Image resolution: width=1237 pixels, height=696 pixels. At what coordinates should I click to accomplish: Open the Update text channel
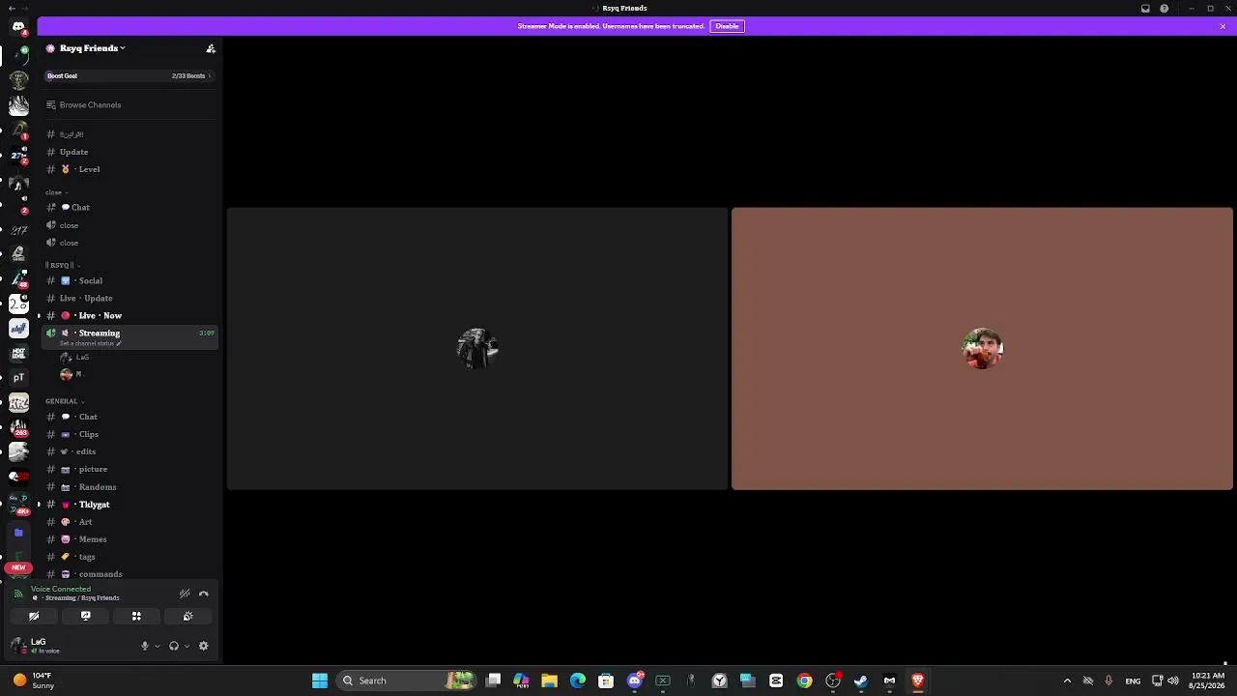pyautogui.click(x=129, y=152)
